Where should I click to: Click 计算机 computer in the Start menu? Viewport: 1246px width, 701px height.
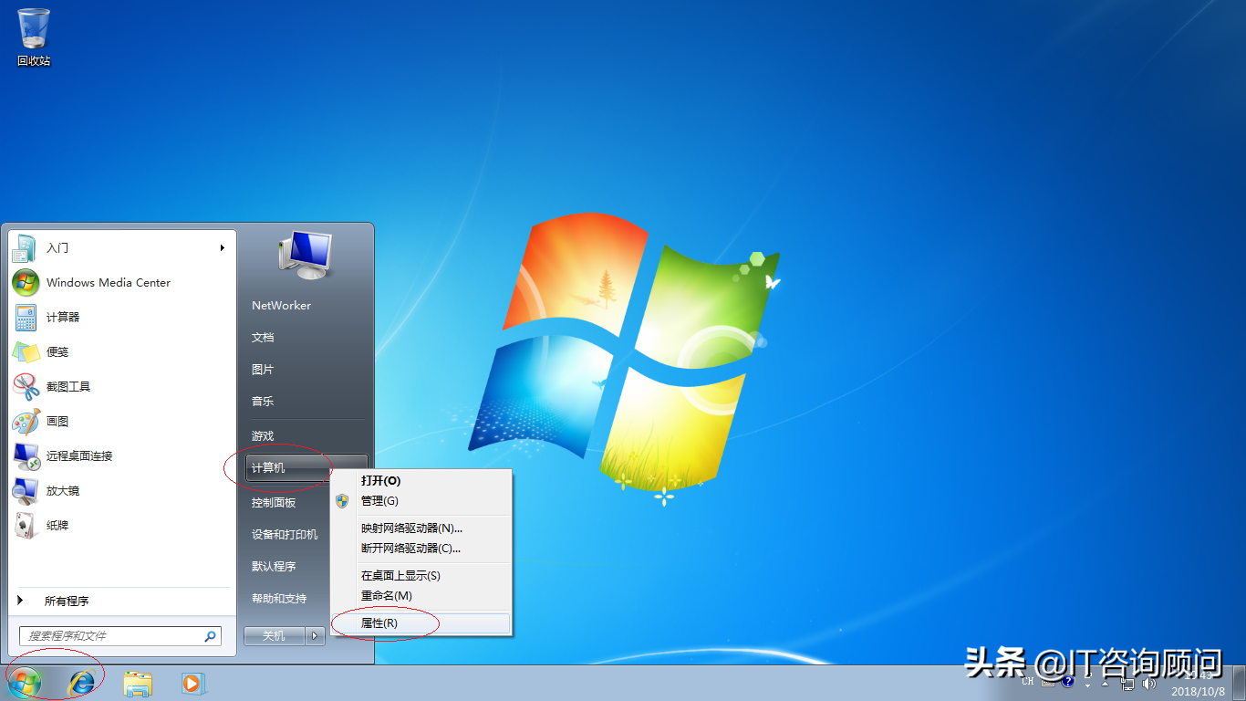pyautogui.click(x=306, y=467)
